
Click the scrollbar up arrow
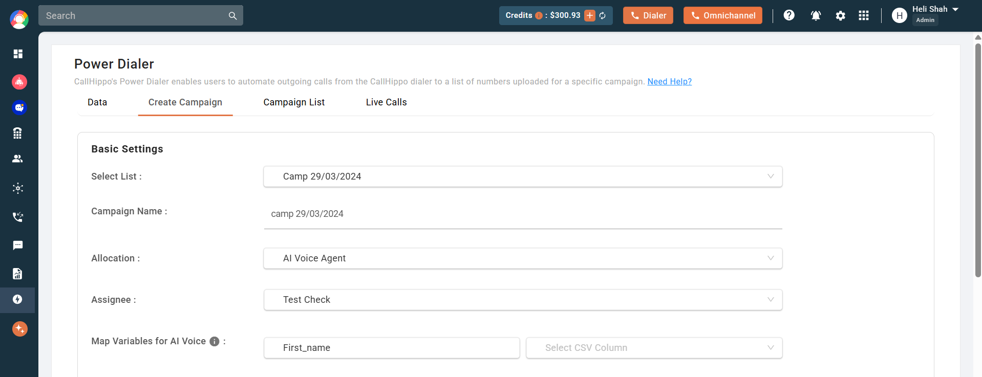[x=978, y=37]
